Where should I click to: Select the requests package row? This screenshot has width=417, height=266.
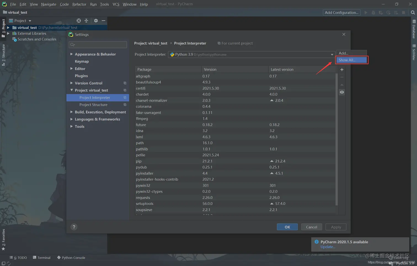235,197
